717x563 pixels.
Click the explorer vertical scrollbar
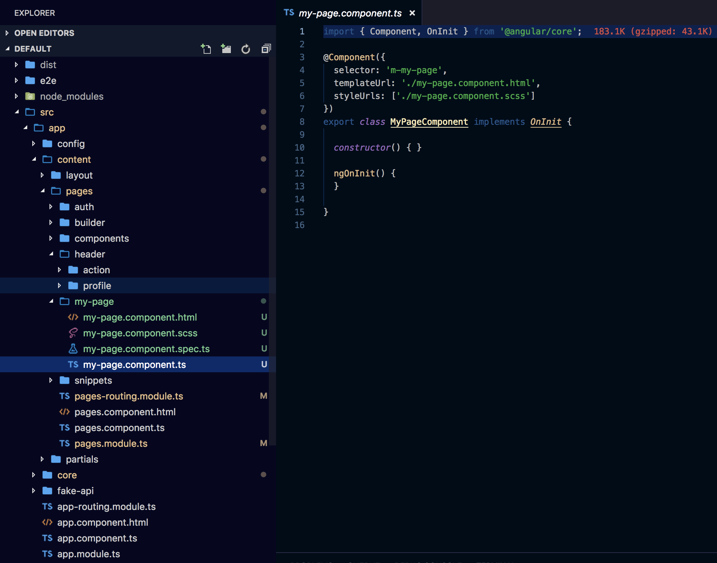click(x=272, y=251)
